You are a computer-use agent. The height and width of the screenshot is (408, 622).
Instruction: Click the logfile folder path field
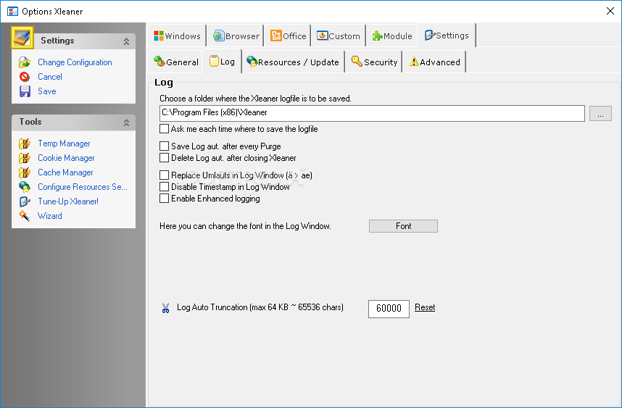pos(372,113)
